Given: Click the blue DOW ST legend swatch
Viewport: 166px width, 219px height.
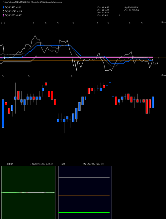Looking at the screenshot, I should (x=4, y=8).
